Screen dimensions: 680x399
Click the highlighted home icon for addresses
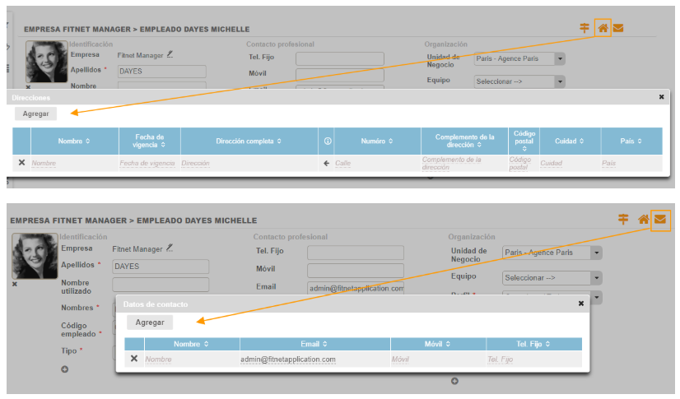(603, 28)
